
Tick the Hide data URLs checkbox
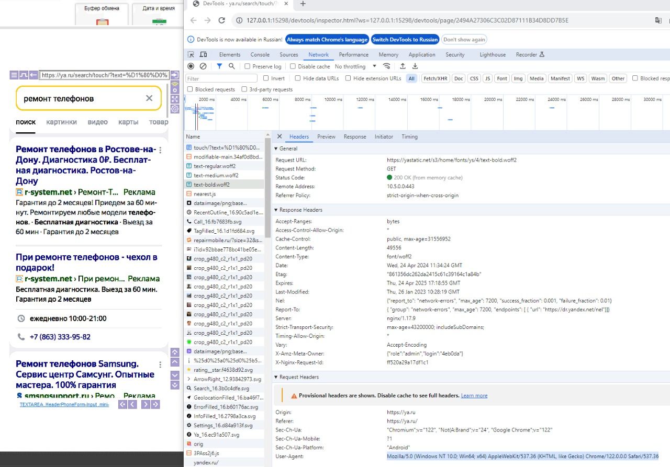[298, 78]
